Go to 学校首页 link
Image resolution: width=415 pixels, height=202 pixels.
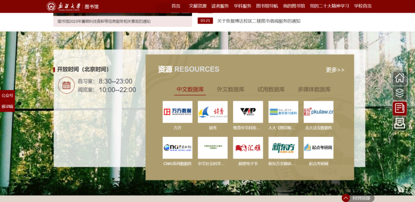363,6
